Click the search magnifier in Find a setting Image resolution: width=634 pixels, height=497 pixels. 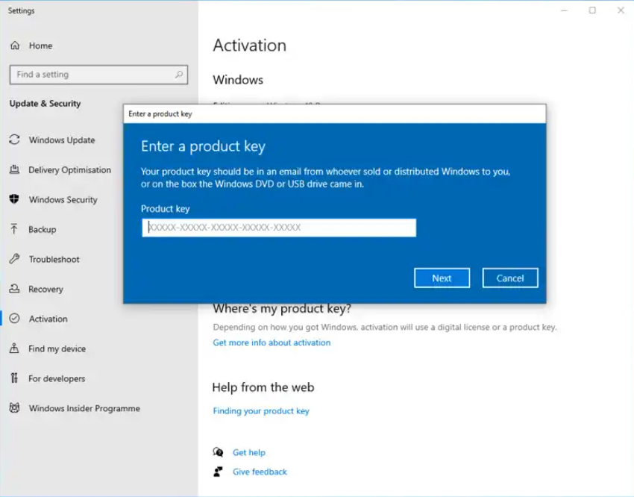[179, 75]
